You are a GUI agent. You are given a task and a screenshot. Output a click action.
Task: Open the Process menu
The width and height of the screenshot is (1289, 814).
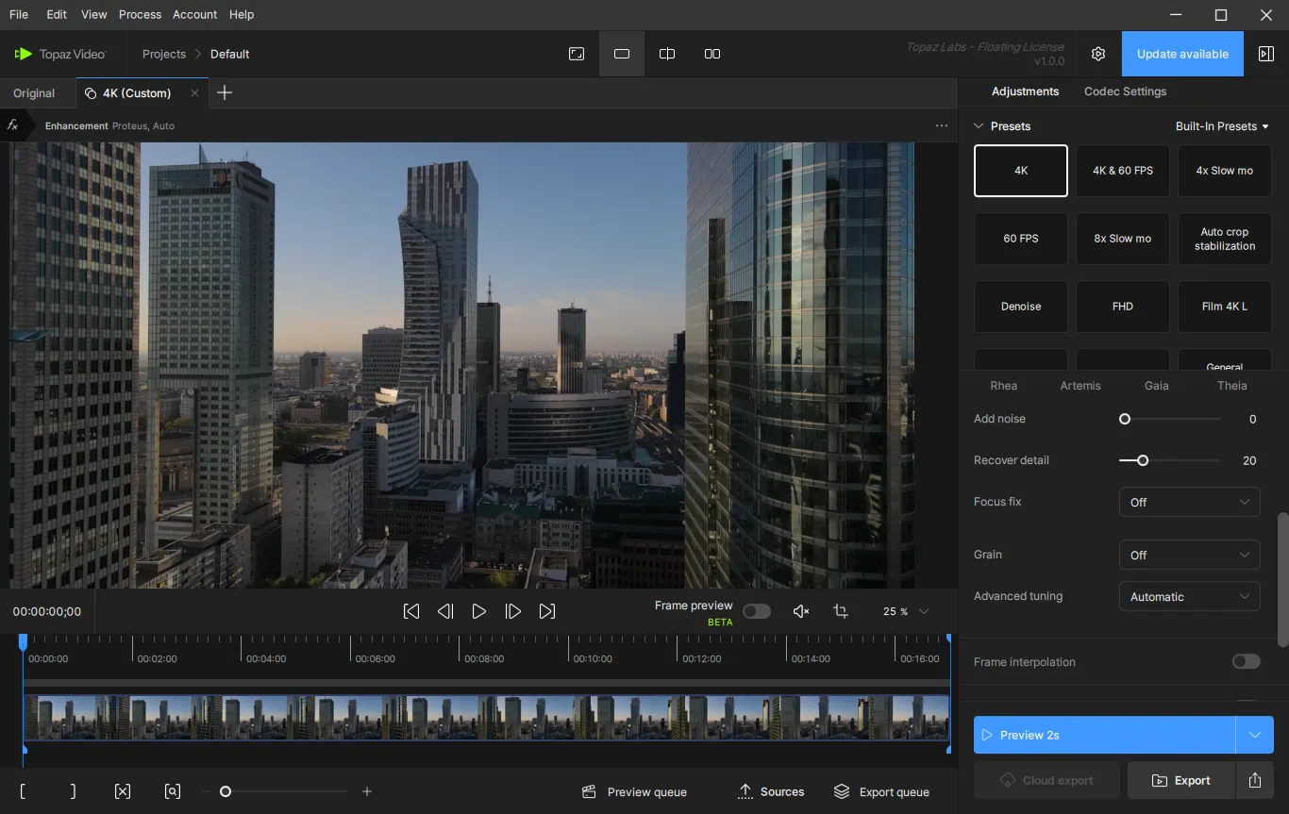pyautogui.click(x=140, y=14)
